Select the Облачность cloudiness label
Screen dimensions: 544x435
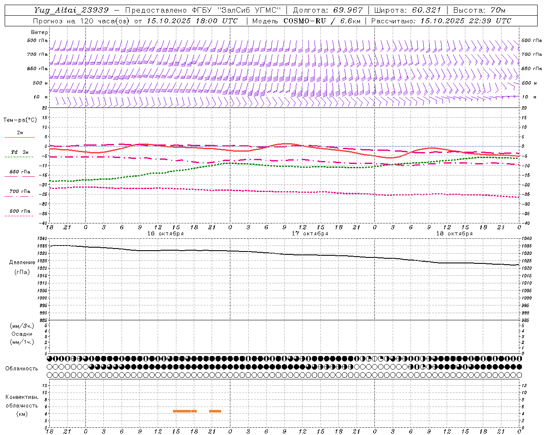pos(22,368)
